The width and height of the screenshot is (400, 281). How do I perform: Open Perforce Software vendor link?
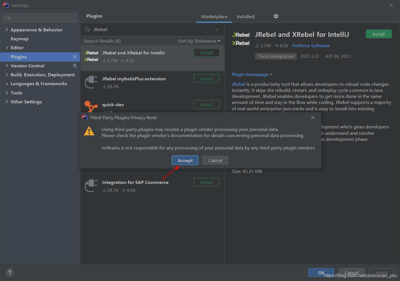[x=311, y=45]
